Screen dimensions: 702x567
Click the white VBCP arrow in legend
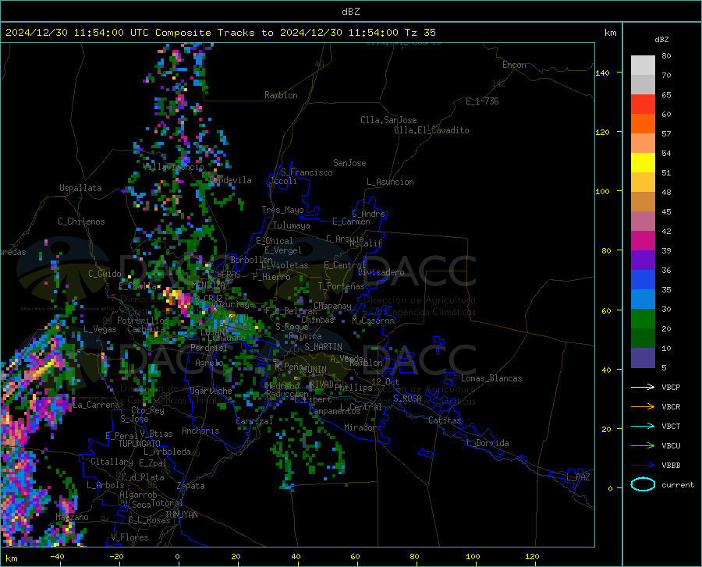point(643,387)
